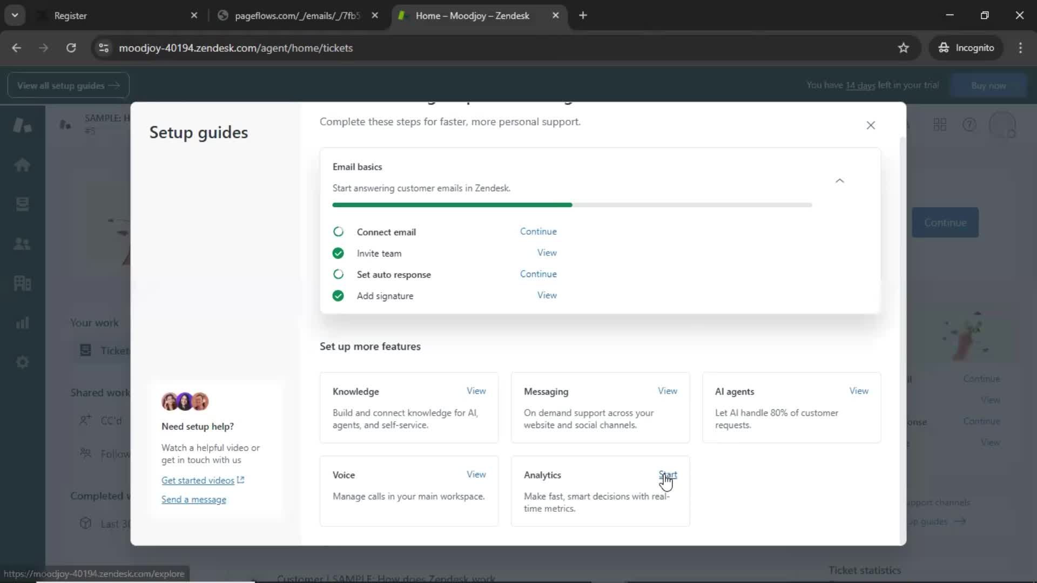Viewport: 1037px width, 583px height.
Task: Click the address bar URL
Action: pos(235,48)
